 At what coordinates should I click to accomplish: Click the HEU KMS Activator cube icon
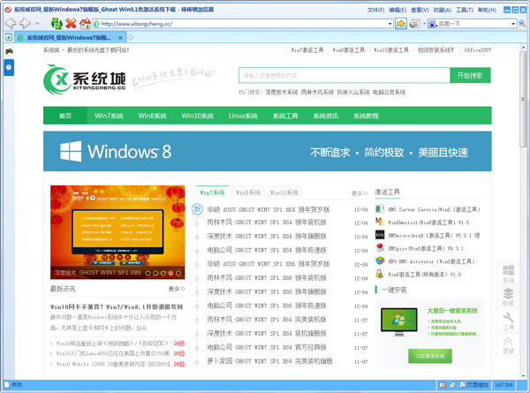click(x=380, y=261)
